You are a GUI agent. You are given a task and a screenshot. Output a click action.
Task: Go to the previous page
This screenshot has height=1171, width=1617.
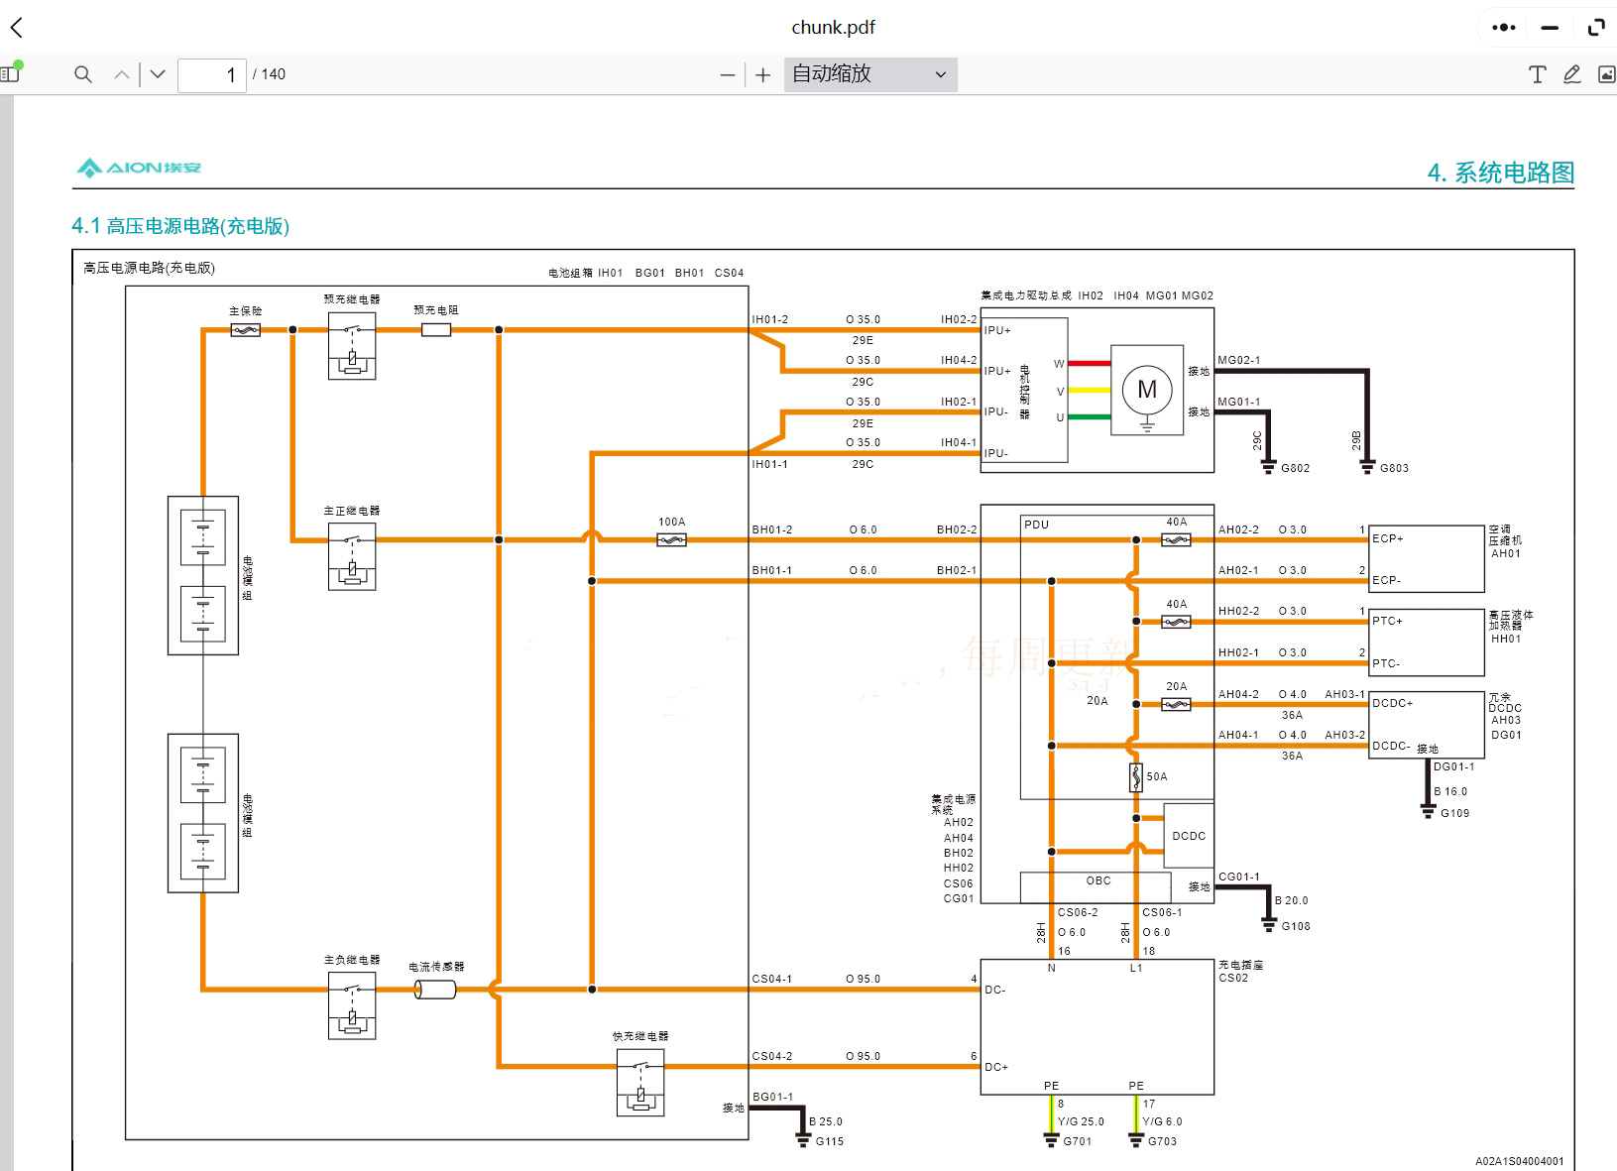122,74
